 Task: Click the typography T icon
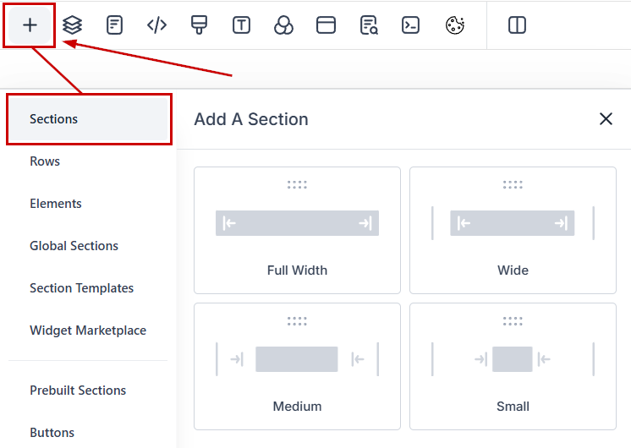click(x=241, y=25)
